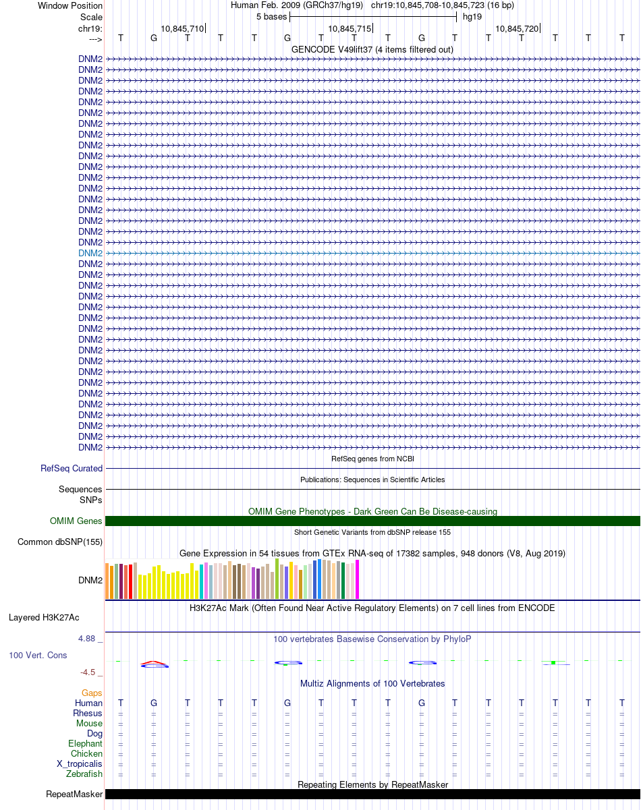This screenshot has height=810, width=641.
Task: Click the GTEx DNM2 expression bar chart
Action: [x=233, y=579]
